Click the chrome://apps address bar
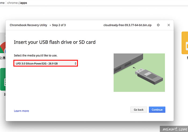The height and width of the screenshot is (132, 188). [x=17, y=3]
